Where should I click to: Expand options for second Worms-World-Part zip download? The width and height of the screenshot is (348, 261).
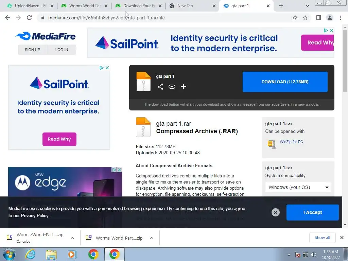[x=152, y=238]
